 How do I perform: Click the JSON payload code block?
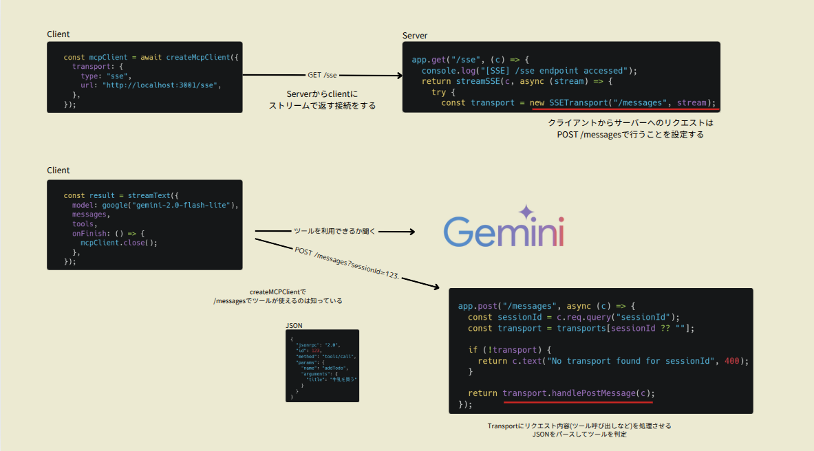point(322,366)
